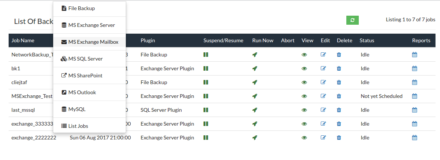Screen dimensions: 440x160
Task: Run the cliejtaf job now
Action: tap(255, 82)
